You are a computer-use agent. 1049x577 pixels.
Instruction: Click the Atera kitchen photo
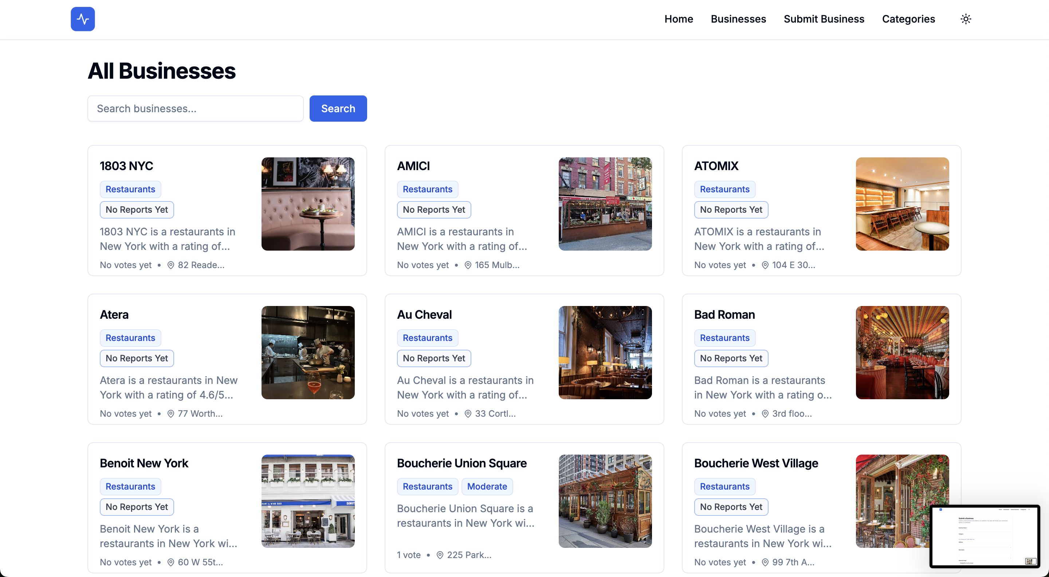pyautogui.click(x=308, y=353)
